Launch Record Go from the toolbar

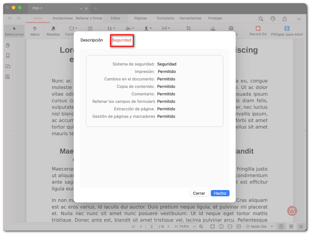click(258, 31)
